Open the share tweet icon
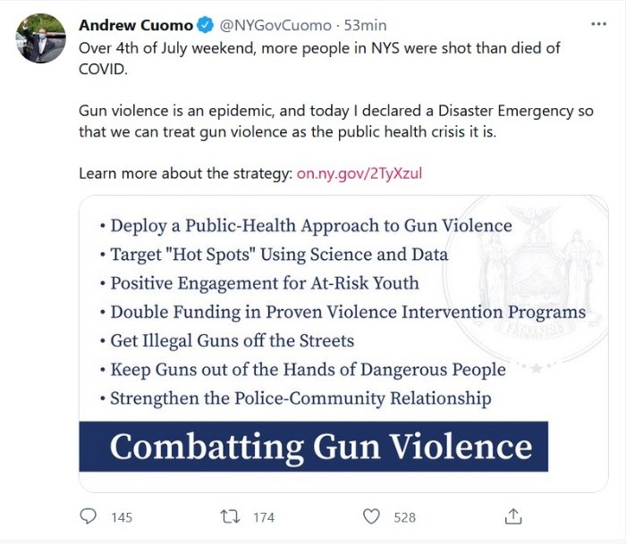Screen dimensions: 626x544 513,516
